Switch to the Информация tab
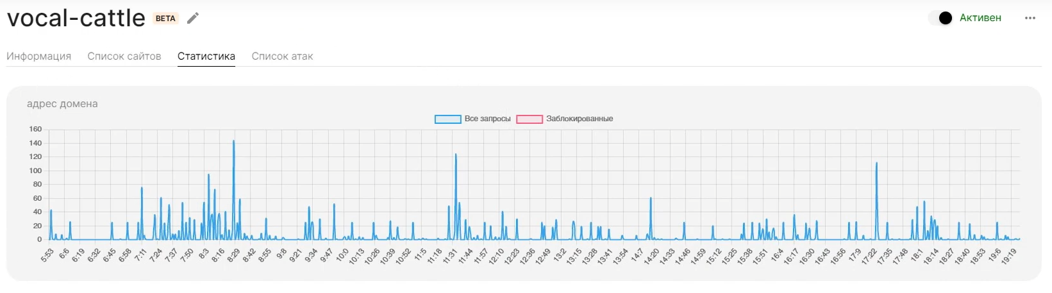 pyautogui.click(x=38, y=56)
